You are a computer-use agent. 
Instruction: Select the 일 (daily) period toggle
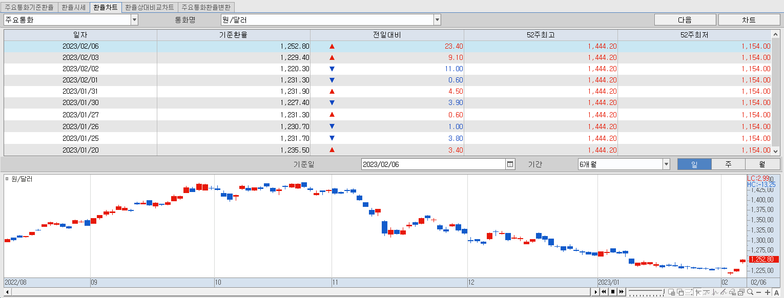694,164
